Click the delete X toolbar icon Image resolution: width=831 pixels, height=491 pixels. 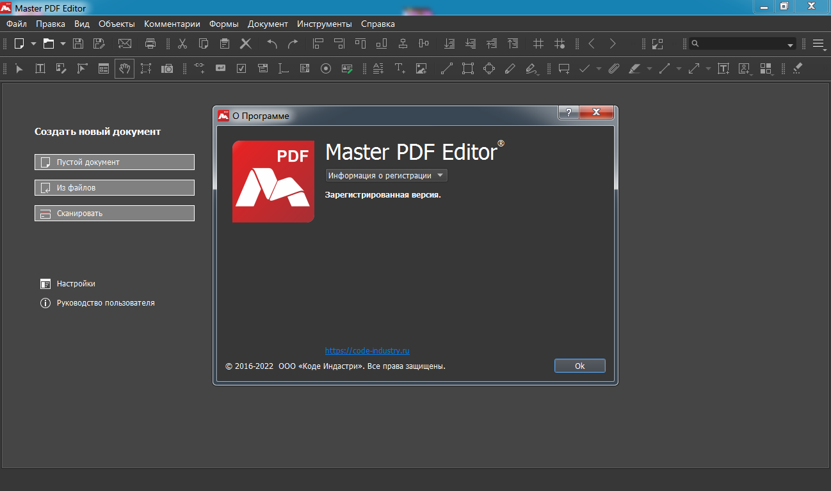(246, 43)
